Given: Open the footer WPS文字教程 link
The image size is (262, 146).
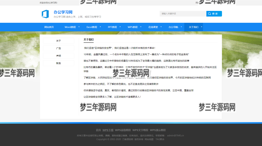Looking at the screenshot, I should [x=140, y=130].
